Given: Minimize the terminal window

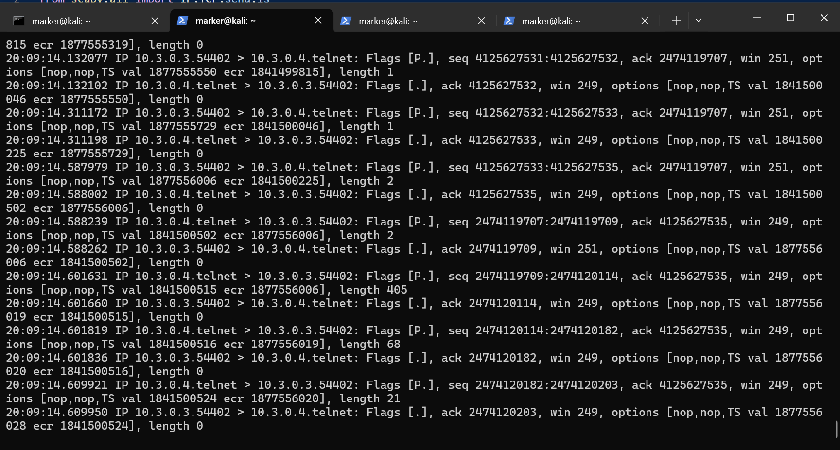Looking at the screenshot, I should pyautogui.click(x=757, y=18).
